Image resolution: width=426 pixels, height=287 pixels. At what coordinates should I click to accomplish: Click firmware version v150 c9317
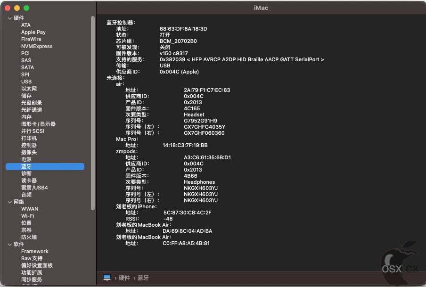tap(173, 53)
